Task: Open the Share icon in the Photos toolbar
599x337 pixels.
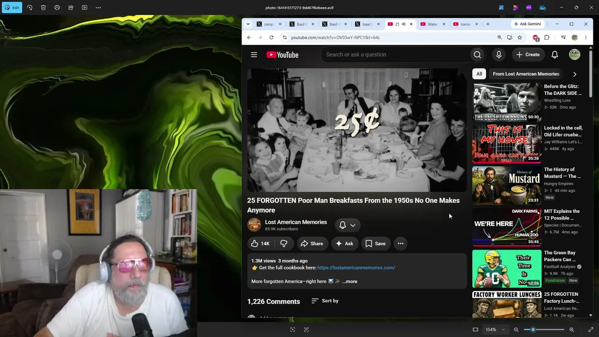Action: [71, 7]
